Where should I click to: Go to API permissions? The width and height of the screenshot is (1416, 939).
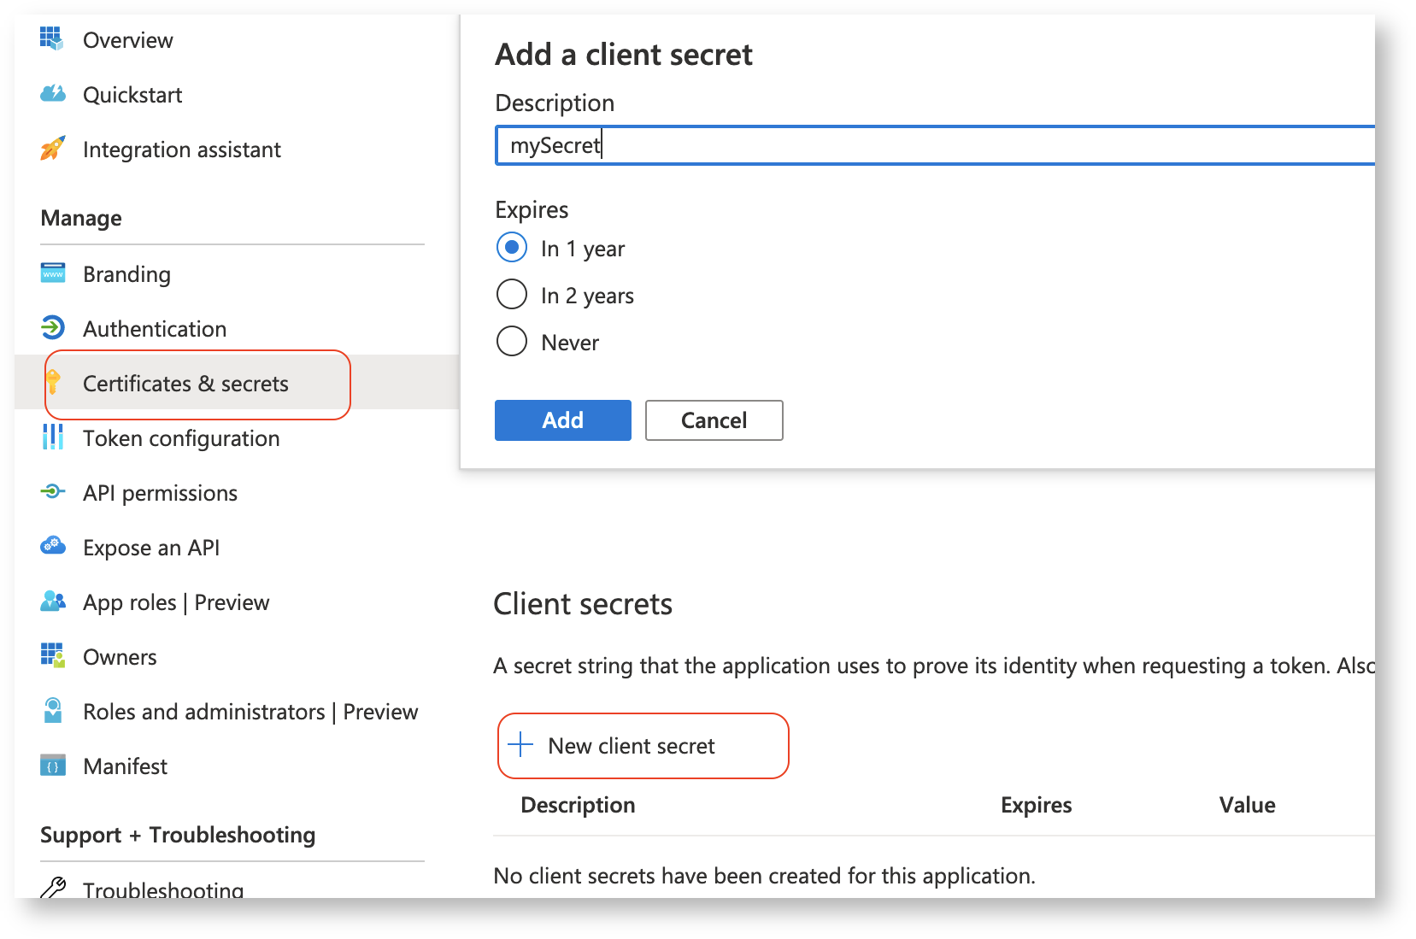(160, 493)
